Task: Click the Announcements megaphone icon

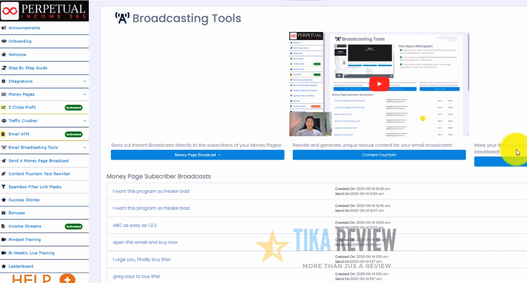Action: click(x=4, y=28)
